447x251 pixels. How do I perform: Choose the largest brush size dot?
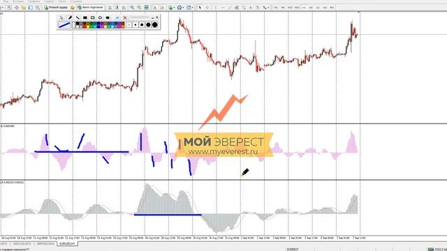155,25
